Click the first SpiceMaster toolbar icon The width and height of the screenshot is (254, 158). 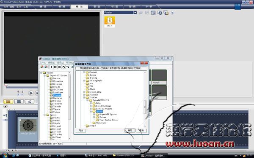pyautogui.click(x=42, y=67)
